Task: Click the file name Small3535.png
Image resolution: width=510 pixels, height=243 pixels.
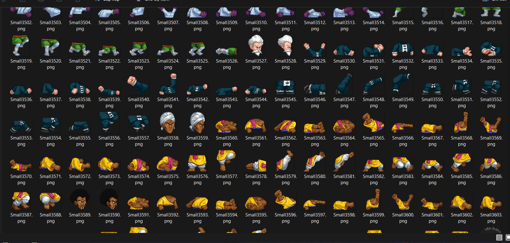Action: 491,64
